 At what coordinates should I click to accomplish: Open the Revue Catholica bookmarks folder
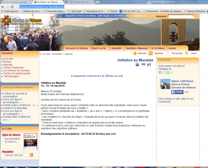(x=195, y=11)
